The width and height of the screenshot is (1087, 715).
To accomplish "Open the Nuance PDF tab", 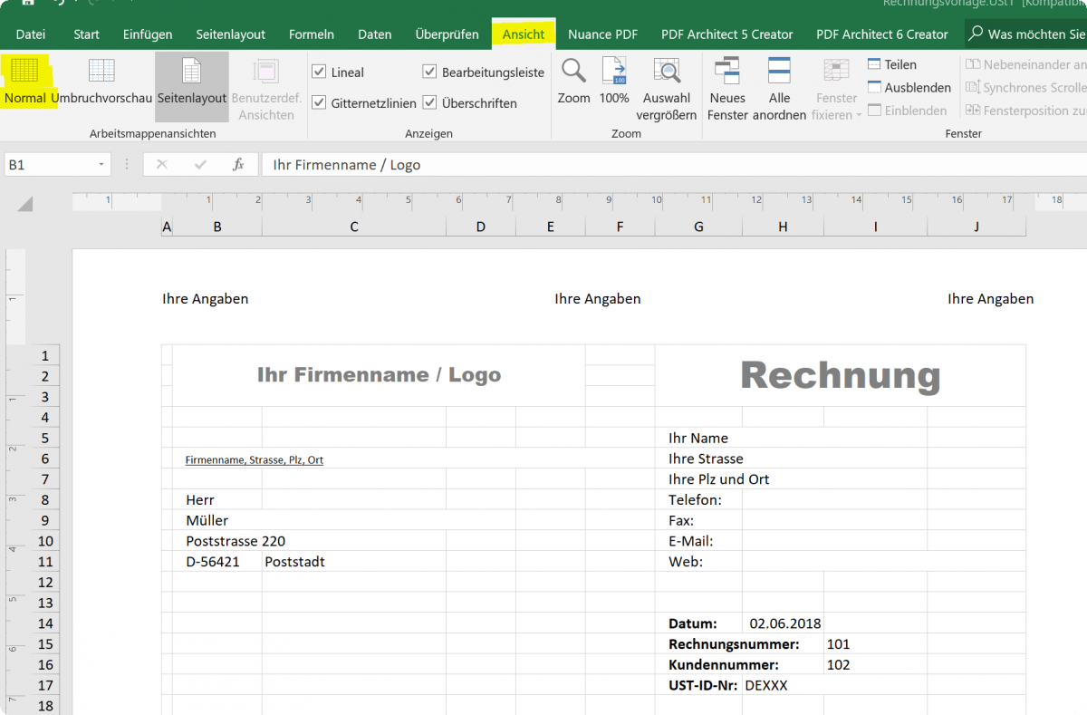I will coord(602,34).
